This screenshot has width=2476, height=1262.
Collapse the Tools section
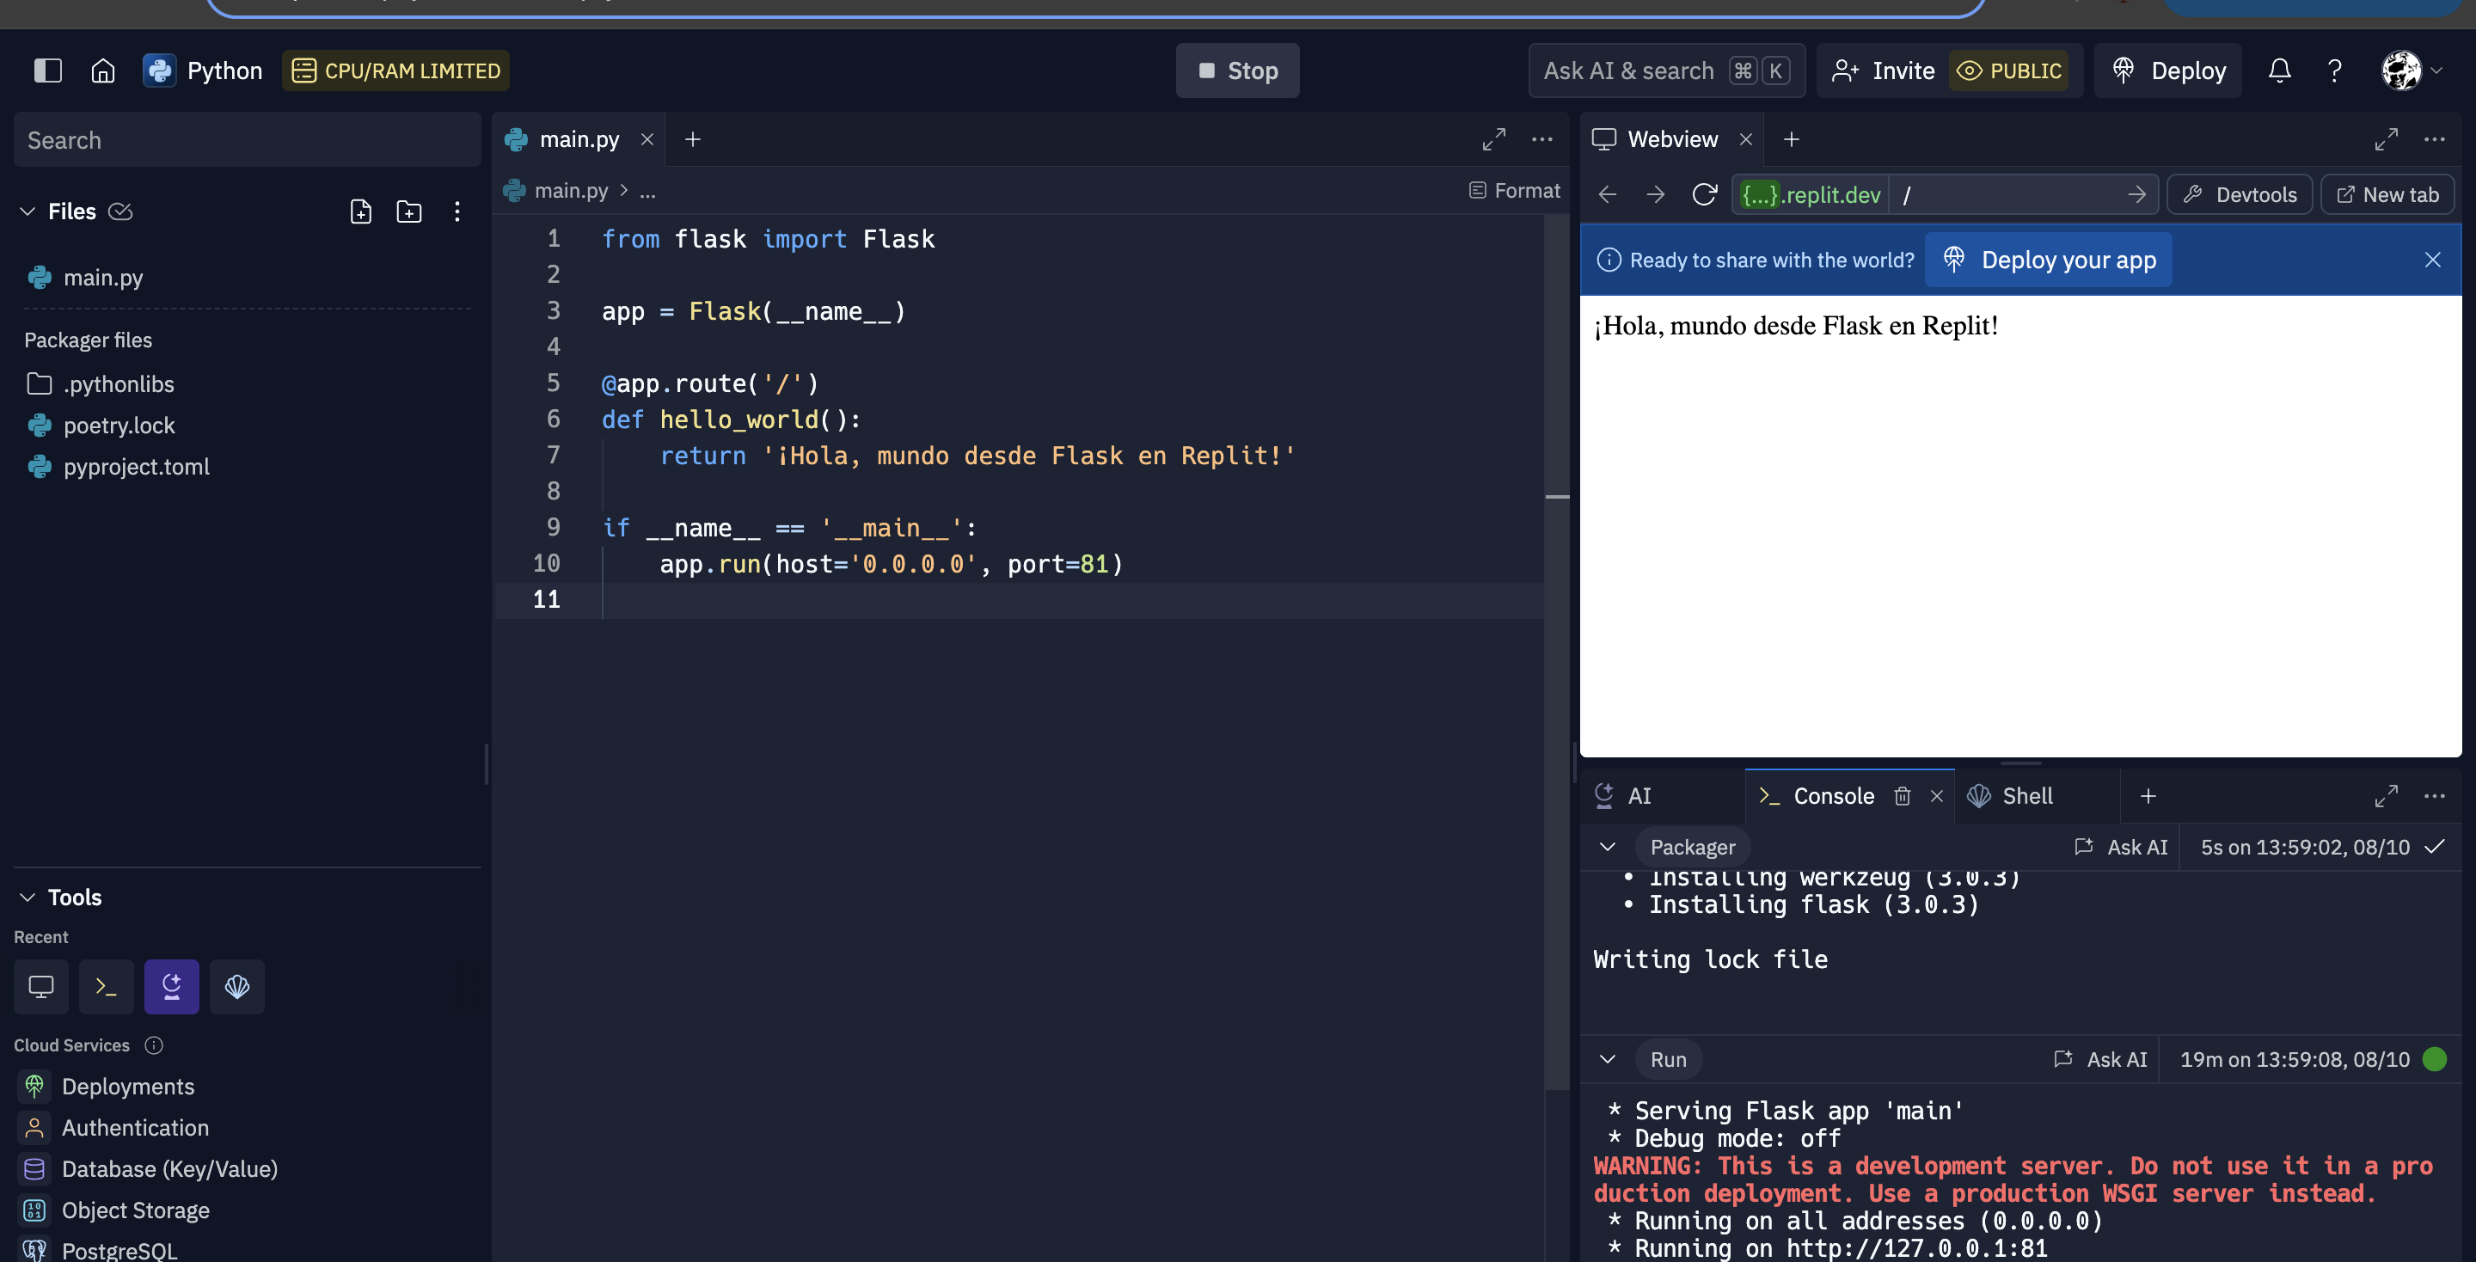[28, 897]
